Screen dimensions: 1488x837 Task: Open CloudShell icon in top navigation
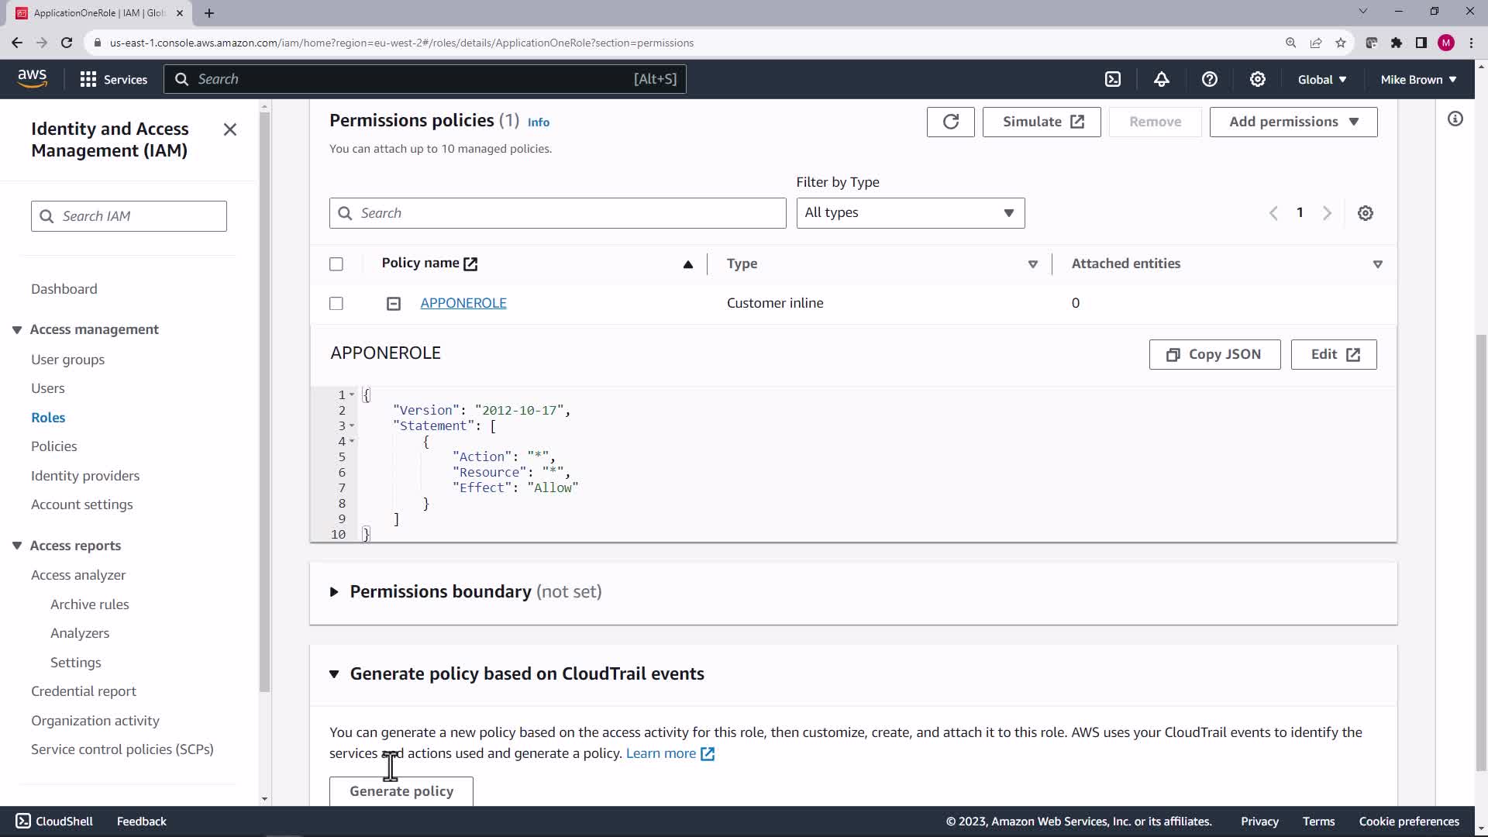click(x=1113, y=79)
